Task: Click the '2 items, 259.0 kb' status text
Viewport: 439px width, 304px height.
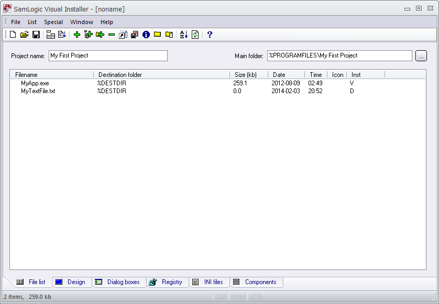Action: (27, 297)
